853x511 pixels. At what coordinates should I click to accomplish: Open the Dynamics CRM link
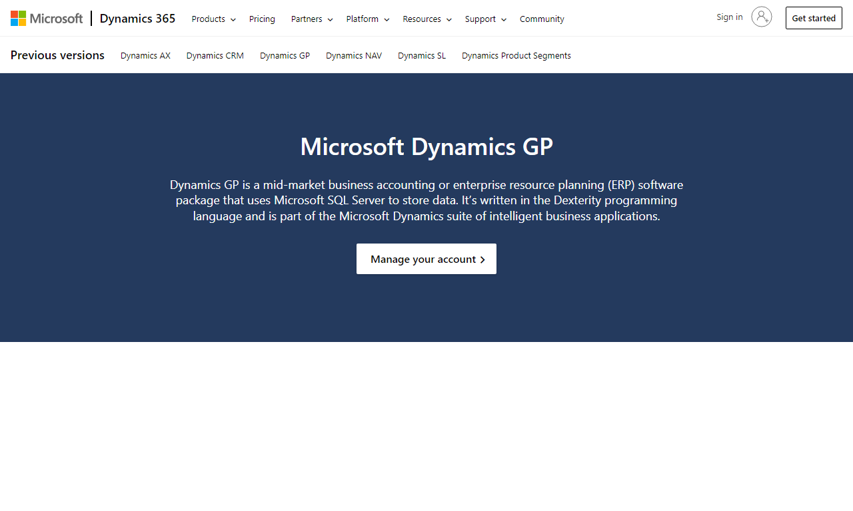tap(215, 55)
